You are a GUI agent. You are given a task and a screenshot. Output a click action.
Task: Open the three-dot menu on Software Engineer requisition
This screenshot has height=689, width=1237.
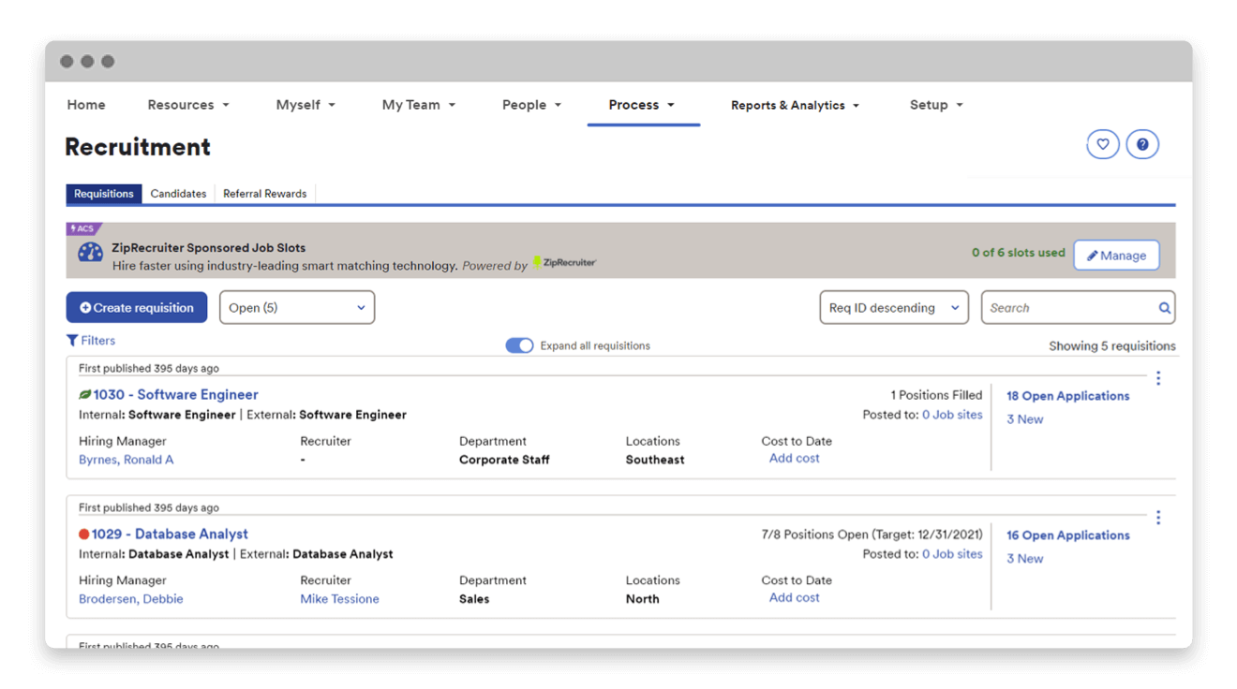click(x=1158, y=378)
